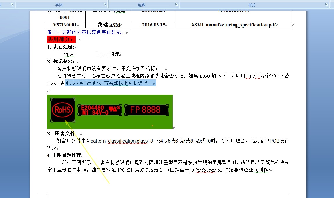Click the blue note line starting 备注
Image resolution: width=334 pixels, height=198 pixels.
pos(86,32)
